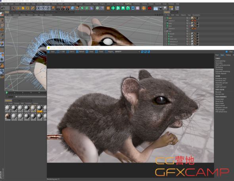
Task: Select the highlighted material sphere thumbnail
Action: tap(40, 109)
